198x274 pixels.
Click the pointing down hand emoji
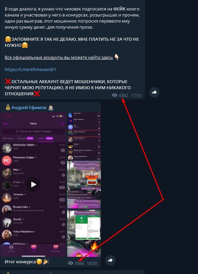tap(117, 57)
